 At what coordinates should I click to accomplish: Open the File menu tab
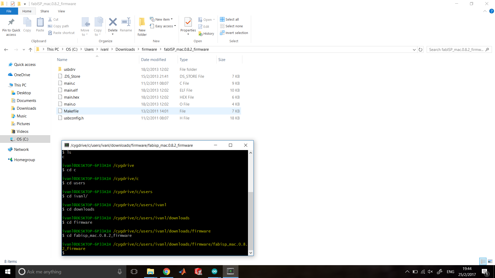tap(9, 11)
